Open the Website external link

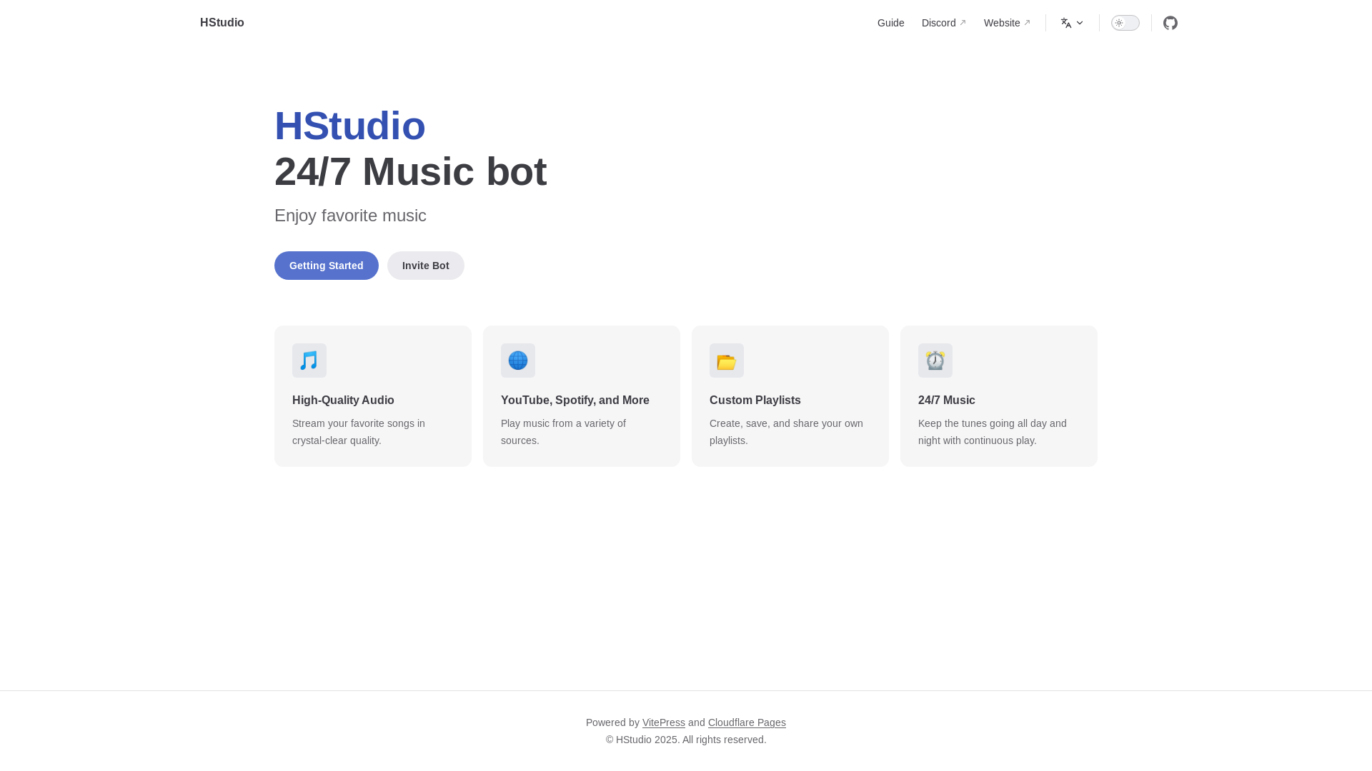1007,23
